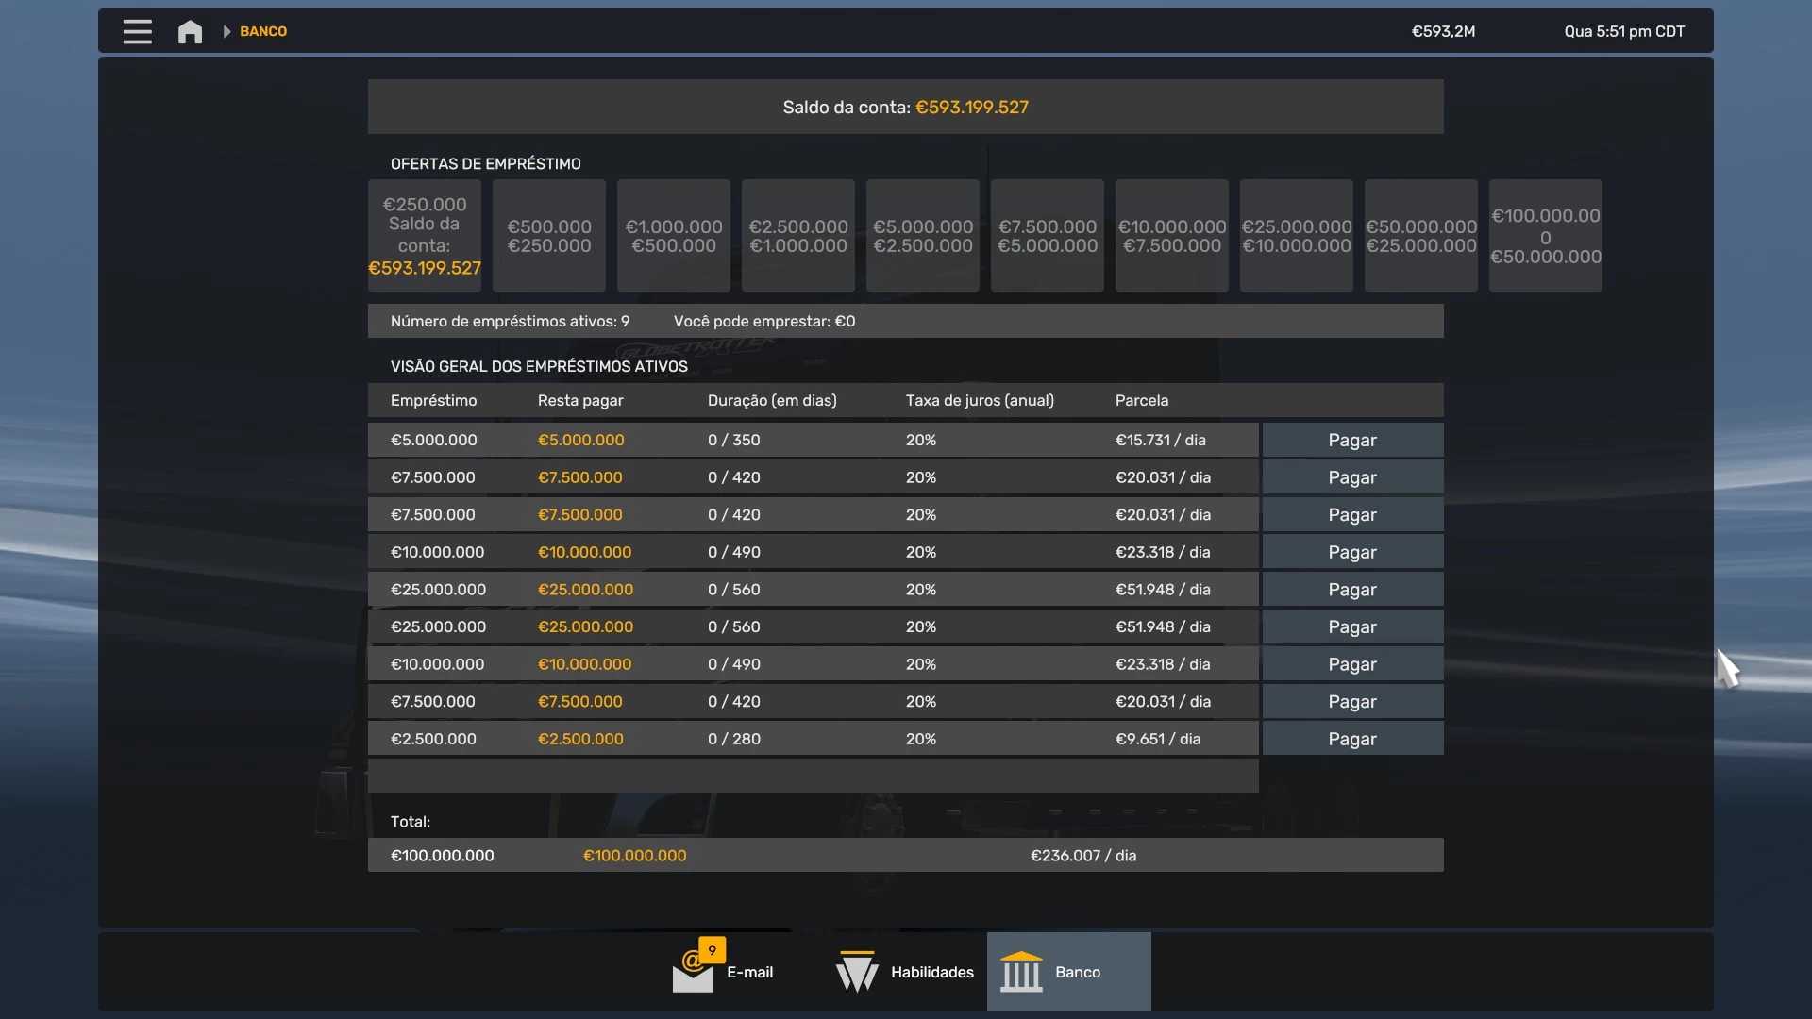The width and height of the screenshot is (1812, 1019).
Task: Switch to the Banco tab
Action: click(1077, 972)
